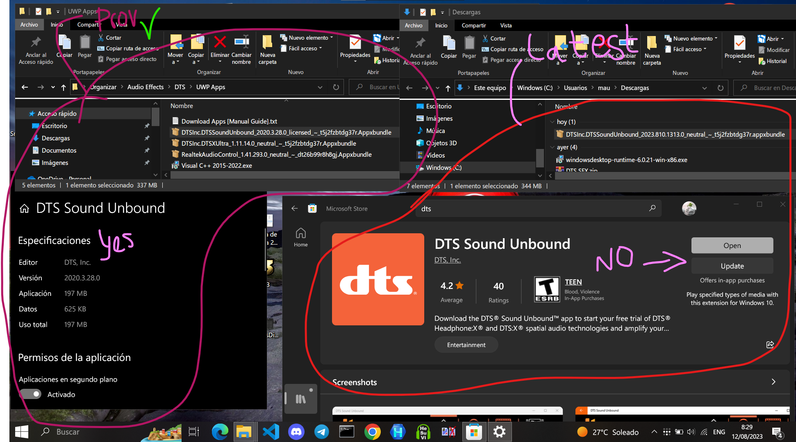The width and height of the screenshot is (796, 442).
Task: Click the Update button in Microsoft Store
Action: pyautogui.click(x=732, y=266)
